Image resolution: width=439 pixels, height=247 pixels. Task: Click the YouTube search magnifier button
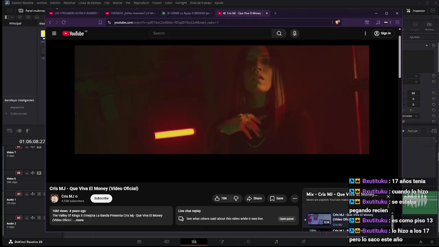279,33
